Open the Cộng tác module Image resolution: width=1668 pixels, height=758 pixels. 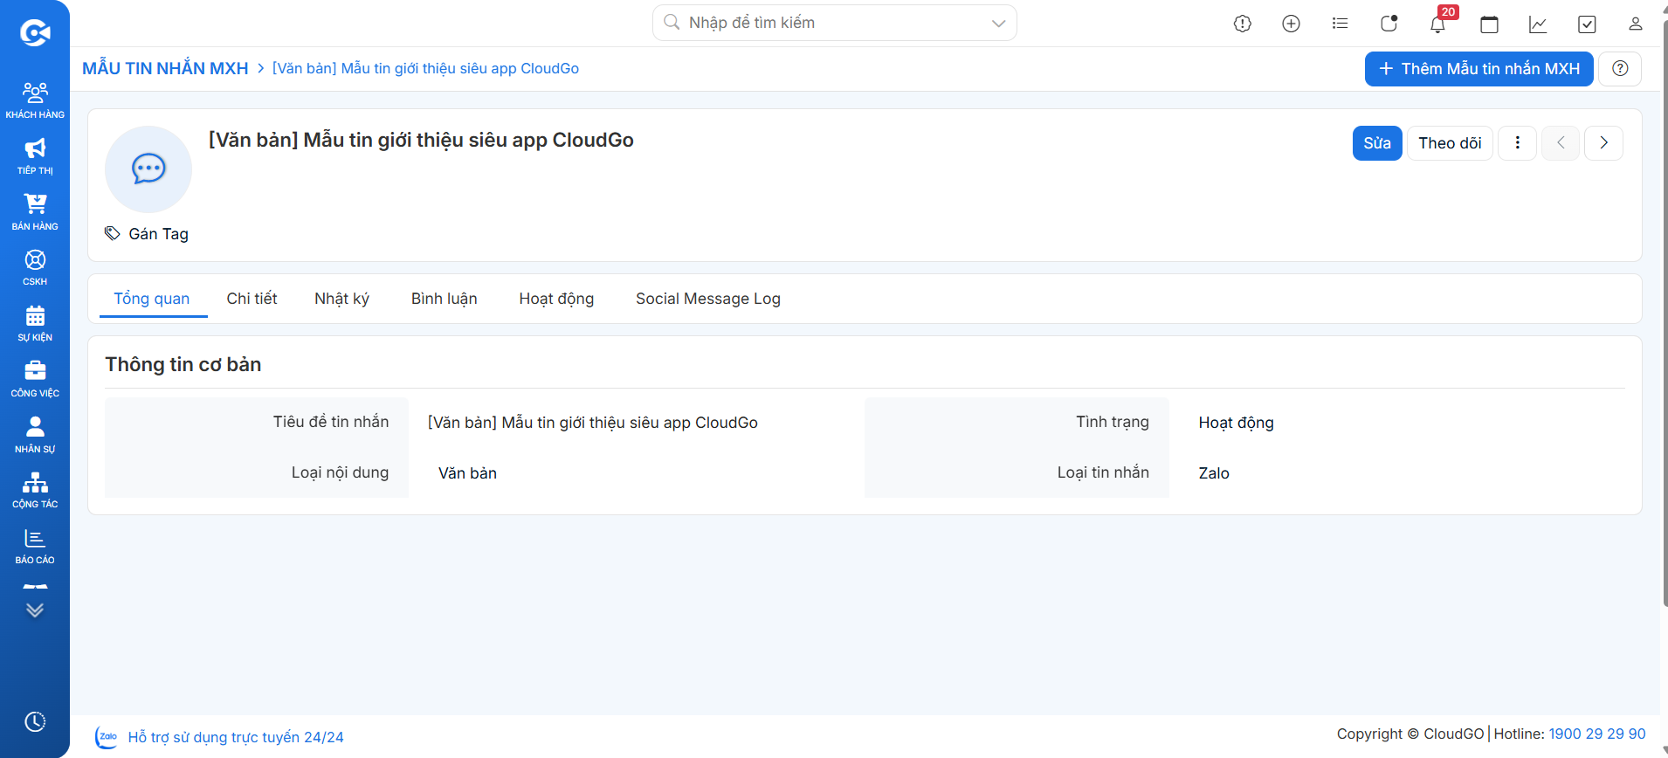[35, 490]
